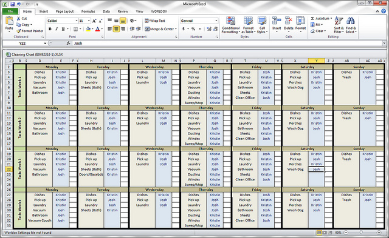The height and width of the screenshot is (238, 389).
Task: Open Format as Table gallery
Action: pos(248,25)
